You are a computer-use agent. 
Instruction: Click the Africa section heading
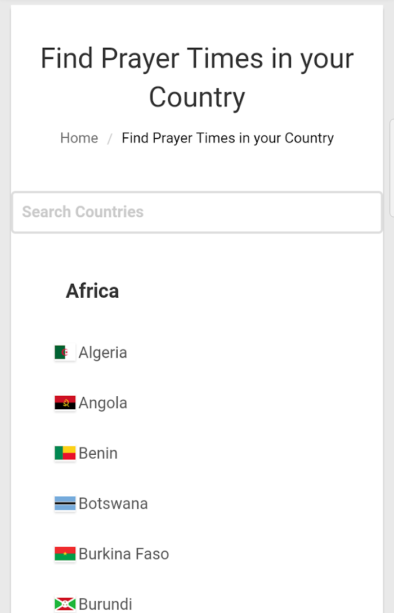[x=92, y=291]
